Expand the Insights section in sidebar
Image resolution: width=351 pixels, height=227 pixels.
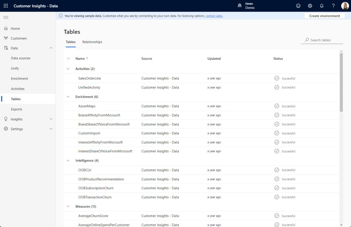51,119
